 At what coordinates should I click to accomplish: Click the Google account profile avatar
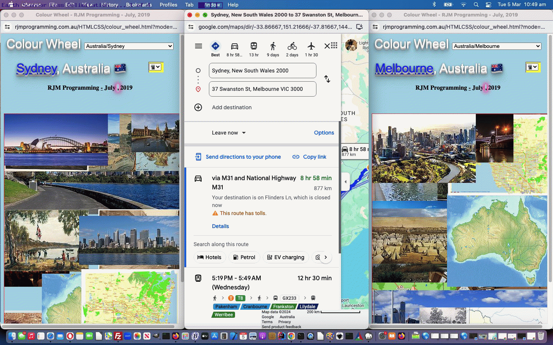(x=351, y=45)
